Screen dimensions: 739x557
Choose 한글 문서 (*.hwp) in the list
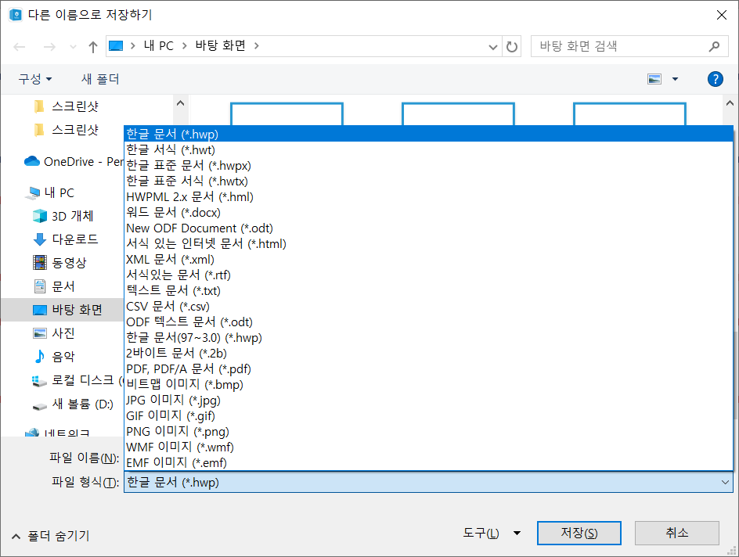pos(428,135)
